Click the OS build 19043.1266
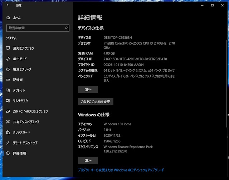 click(x=112, y=141)
